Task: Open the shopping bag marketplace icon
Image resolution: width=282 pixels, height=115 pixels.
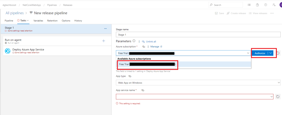Action: 257,5
